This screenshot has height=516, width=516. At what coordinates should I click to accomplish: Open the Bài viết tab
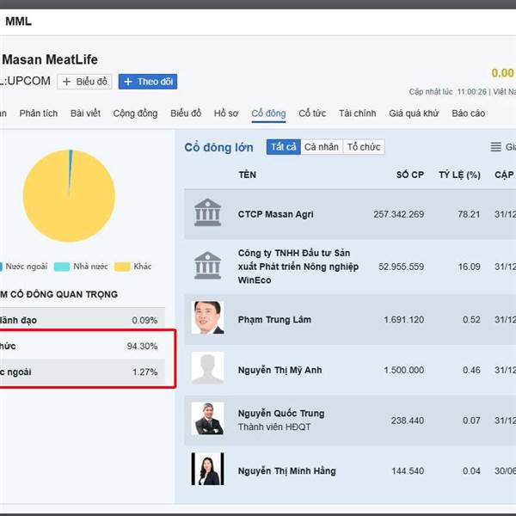(85, 114)
